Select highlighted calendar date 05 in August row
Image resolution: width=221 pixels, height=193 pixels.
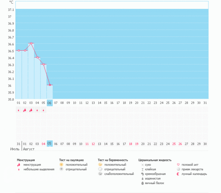[49, 143]
